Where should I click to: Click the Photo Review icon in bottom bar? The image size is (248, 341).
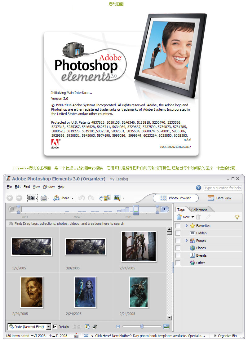[87, 326]
